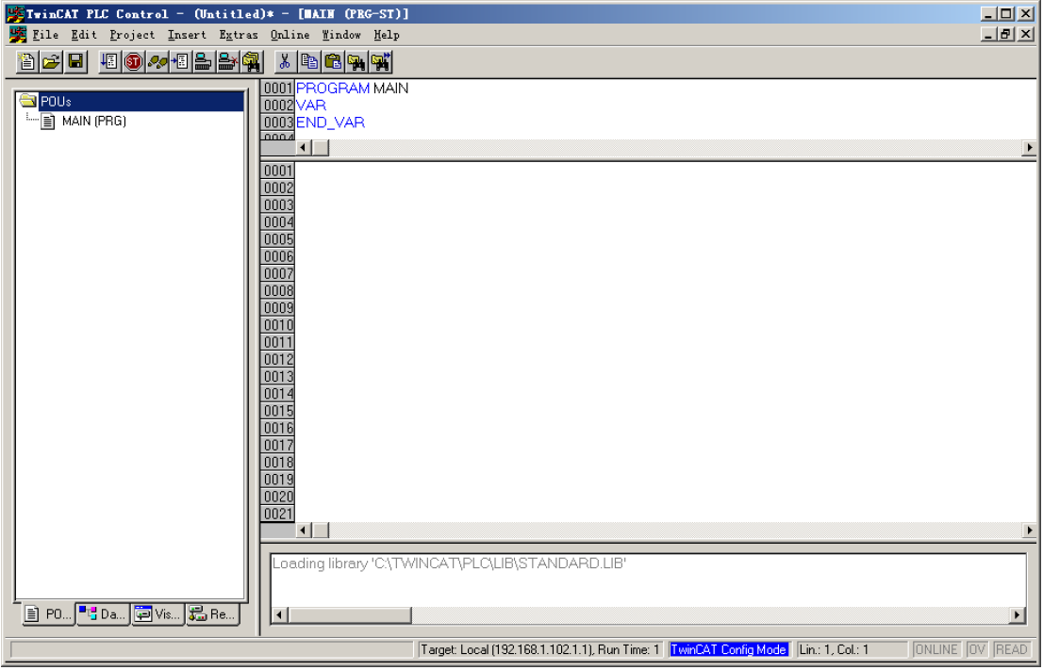This screenshot has width=1043, height=670.
Task: Click line number 0005 in code body
Action: (x=278, y=239)
